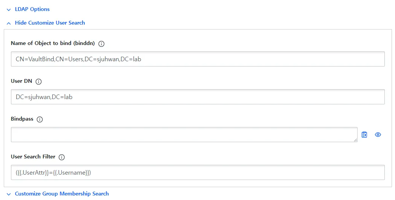Click the Bindpass info icon

tap(40, 119)
